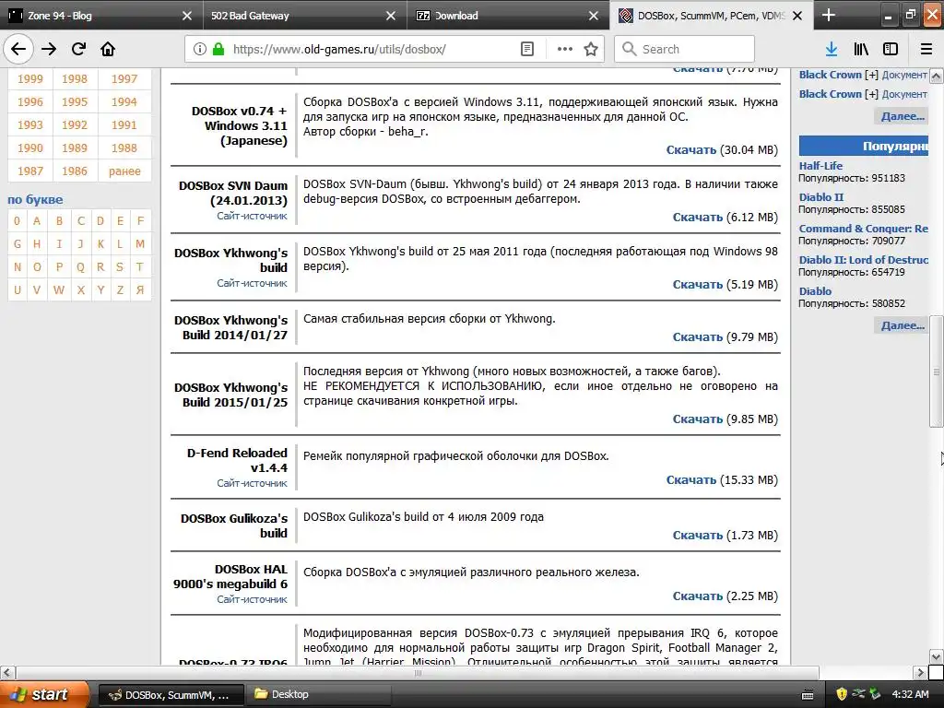Open Diablo II in popular list

point(821,197)
